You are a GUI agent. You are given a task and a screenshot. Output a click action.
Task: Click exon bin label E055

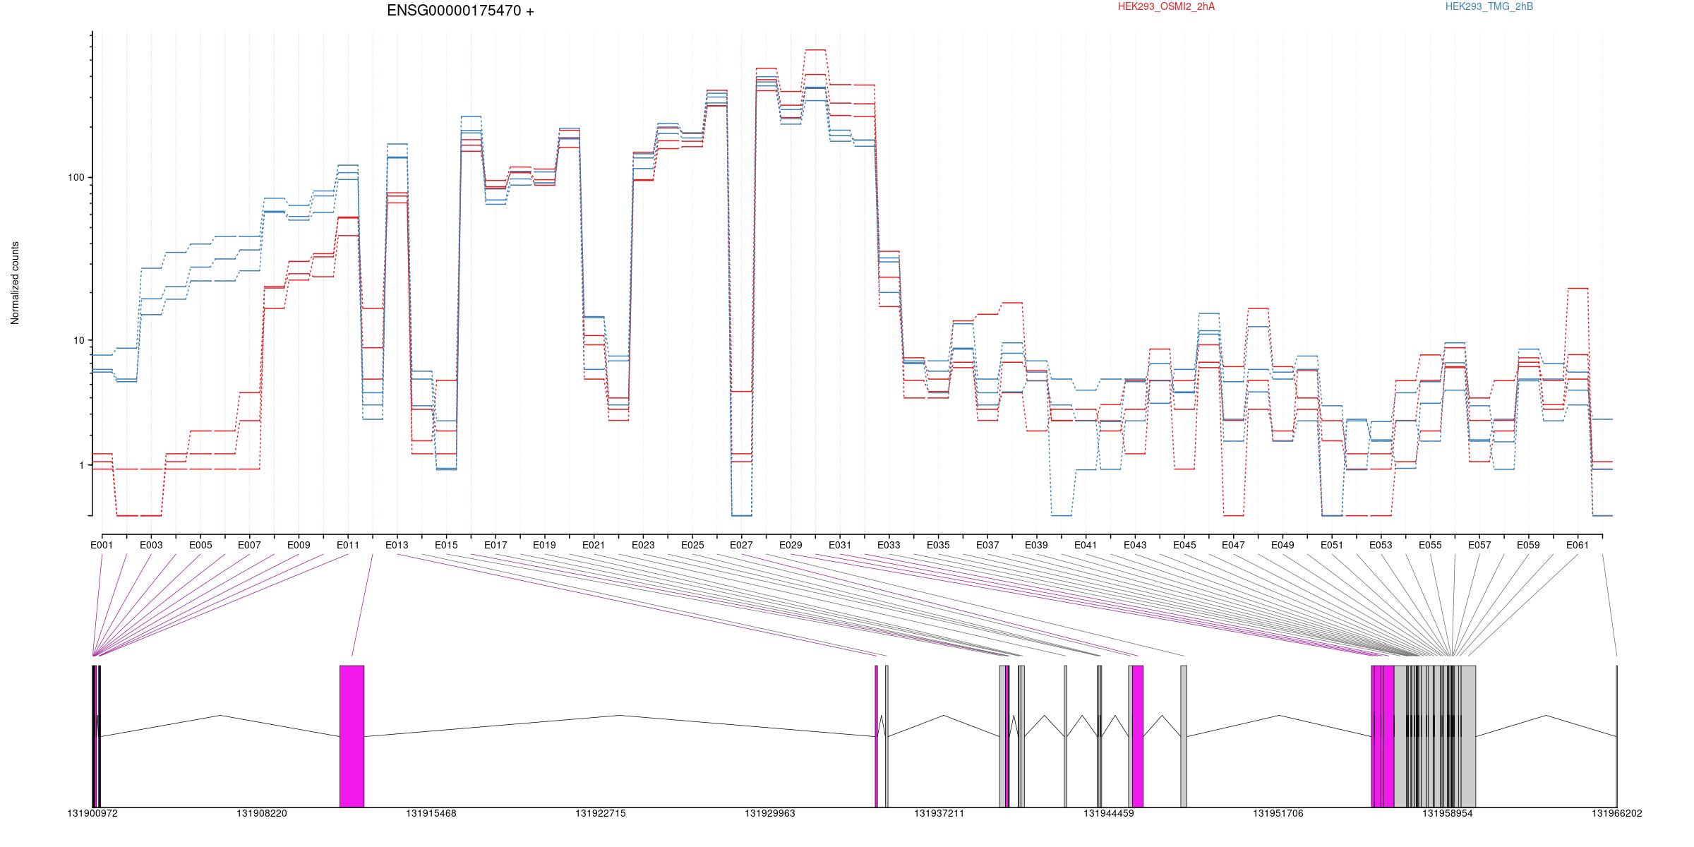[x=1430, y=545]
